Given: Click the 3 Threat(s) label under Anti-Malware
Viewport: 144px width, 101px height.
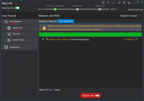Looking at the screenshot, I should click(x=13, y=24).
